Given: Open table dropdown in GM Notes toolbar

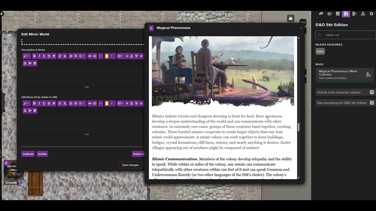Looking at the screenshot, I should (120, 103).
